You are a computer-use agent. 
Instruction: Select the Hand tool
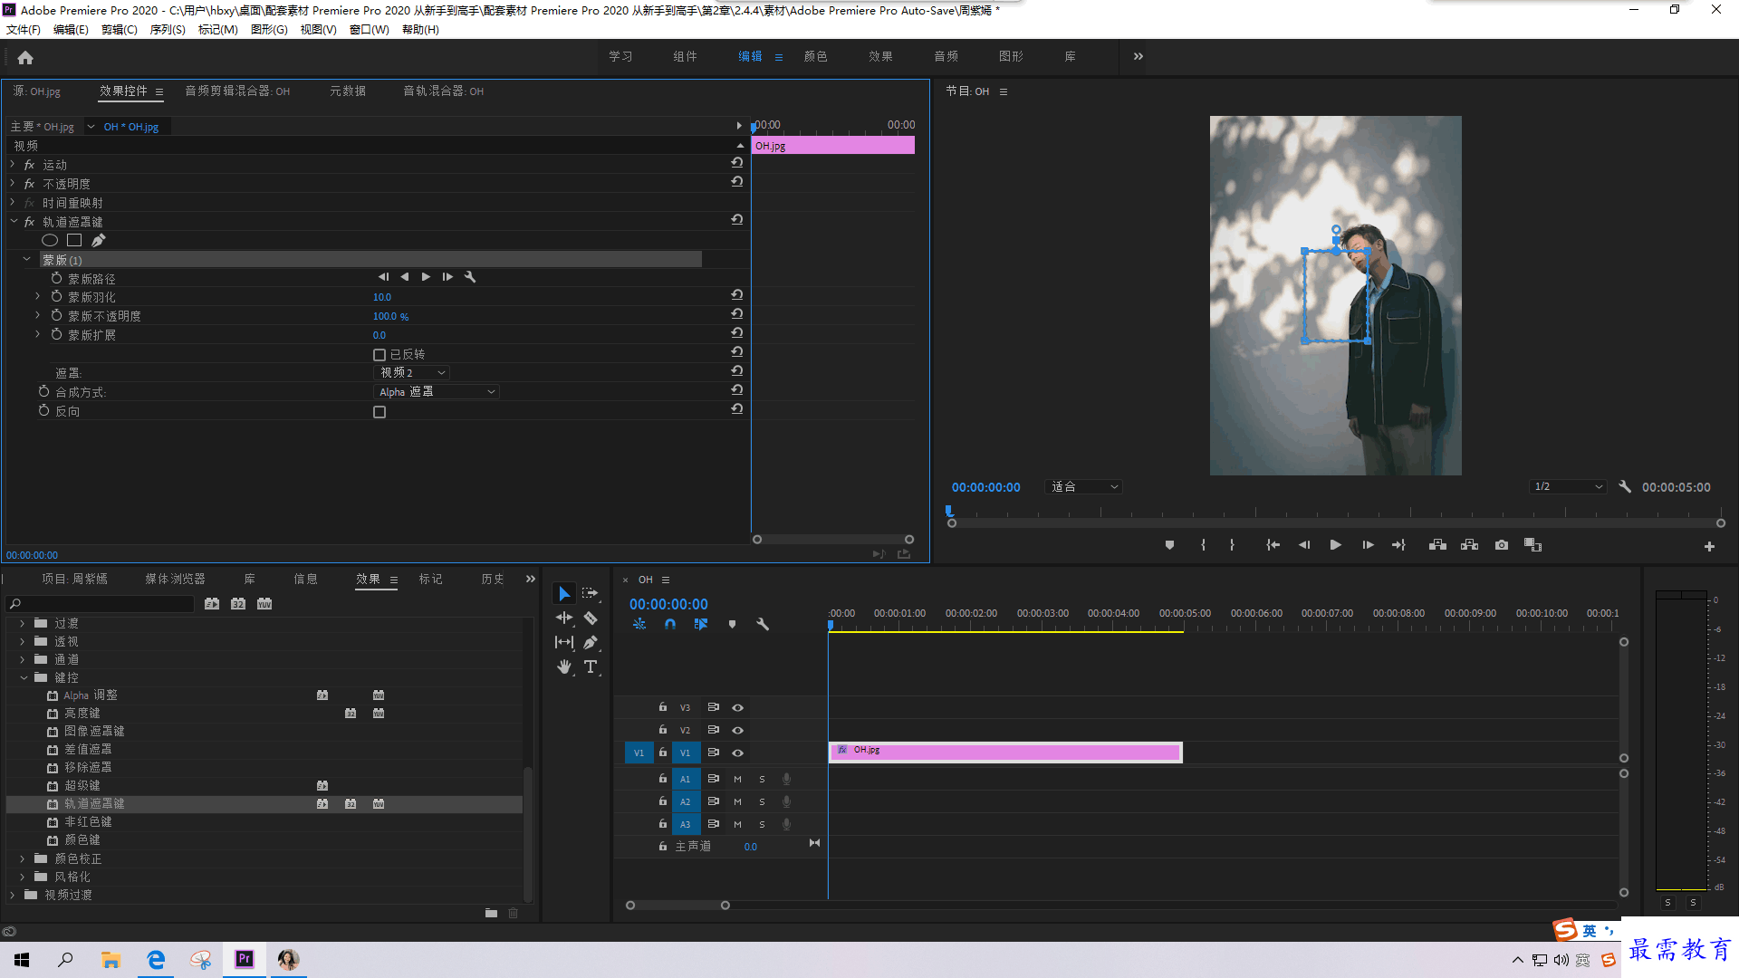pos(564,666)
